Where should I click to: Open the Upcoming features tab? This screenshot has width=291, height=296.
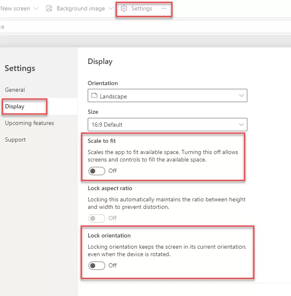pos(30,123)
